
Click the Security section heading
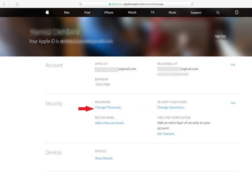pos(54,103)
